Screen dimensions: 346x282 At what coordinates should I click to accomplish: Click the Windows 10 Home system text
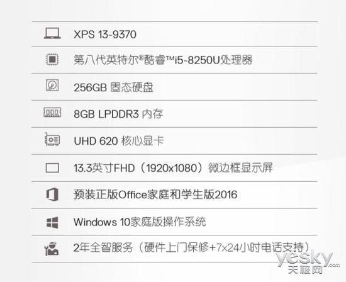coord(140,222)
